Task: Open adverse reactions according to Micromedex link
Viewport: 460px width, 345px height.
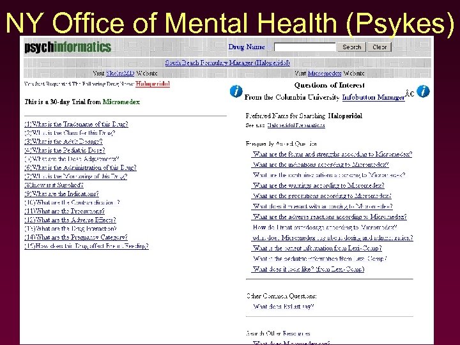Action: 330,217
